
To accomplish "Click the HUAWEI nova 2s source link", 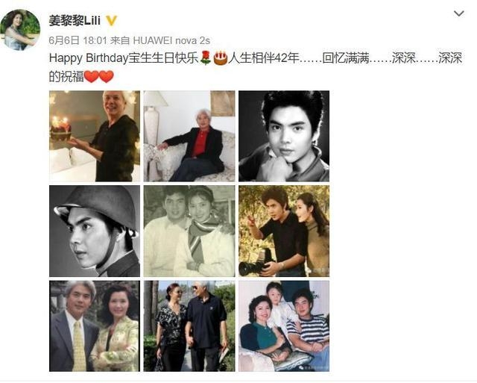I will [171, 40].
